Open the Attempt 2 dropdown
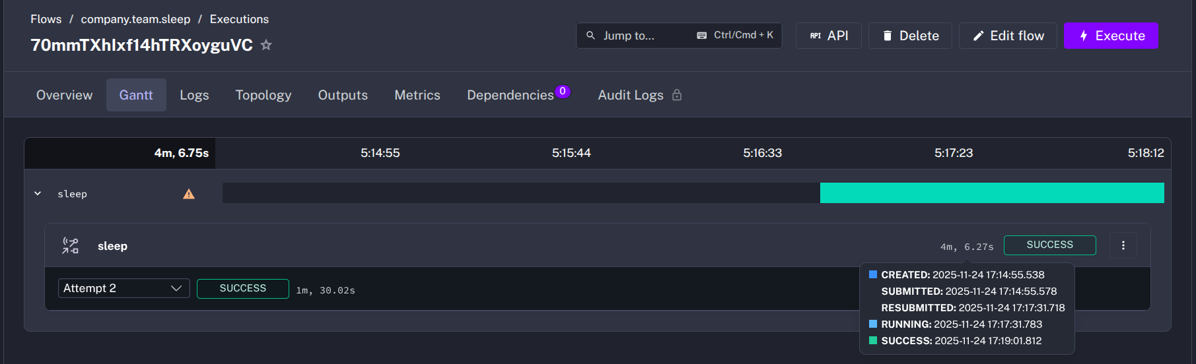 123,288
